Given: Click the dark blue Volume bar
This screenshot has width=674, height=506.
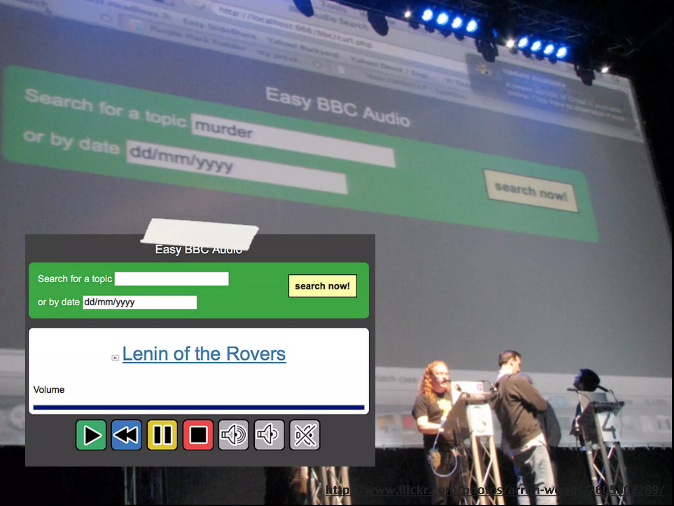Looking at the screenshot, I should [198, 408].
